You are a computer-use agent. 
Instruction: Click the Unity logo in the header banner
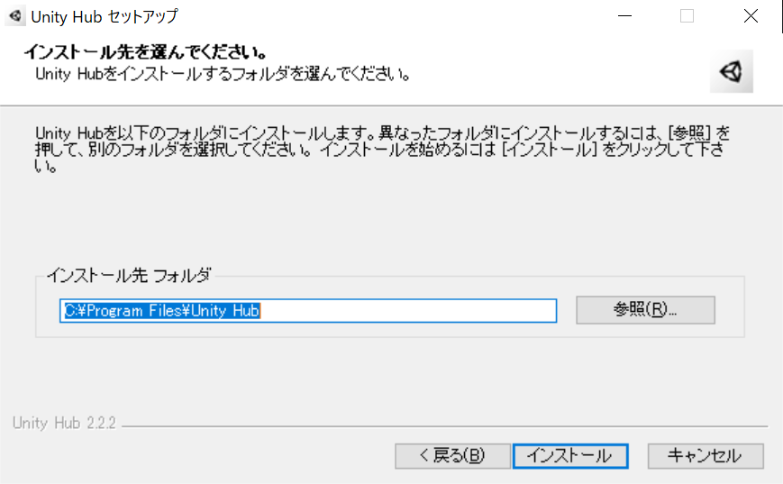731,71
